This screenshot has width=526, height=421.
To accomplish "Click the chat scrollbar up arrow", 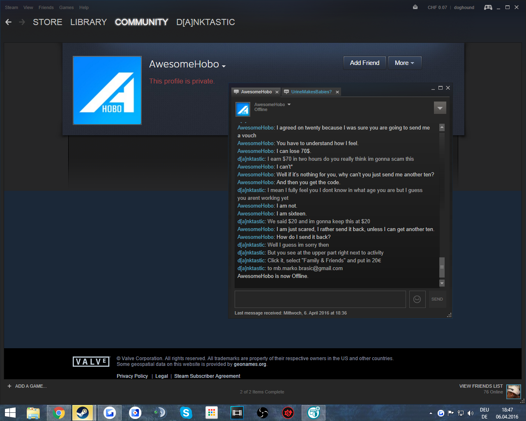I will coord(442,127).
